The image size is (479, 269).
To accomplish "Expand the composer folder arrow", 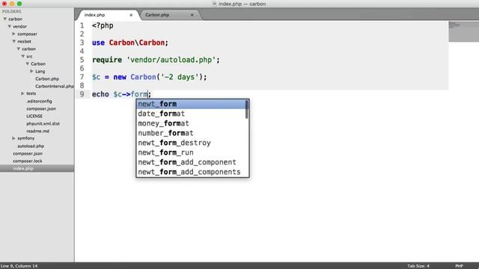I will pos(13,34).
